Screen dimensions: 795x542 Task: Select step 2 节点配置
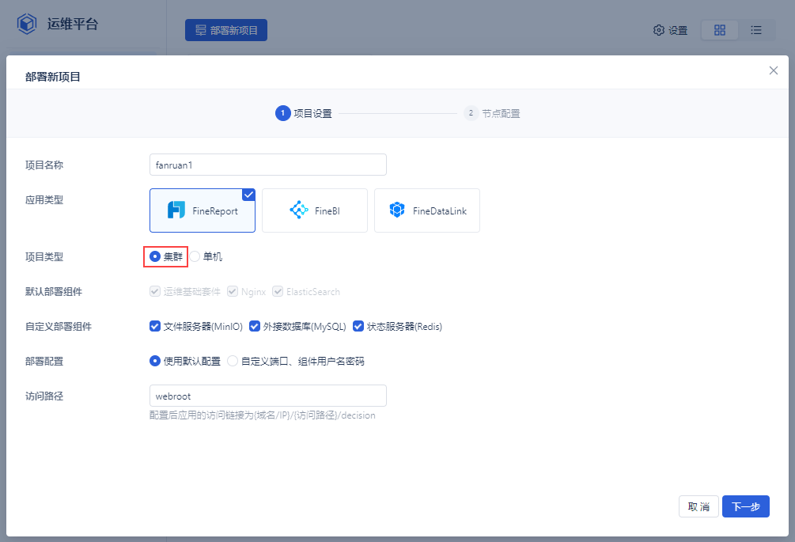point(492,113)
